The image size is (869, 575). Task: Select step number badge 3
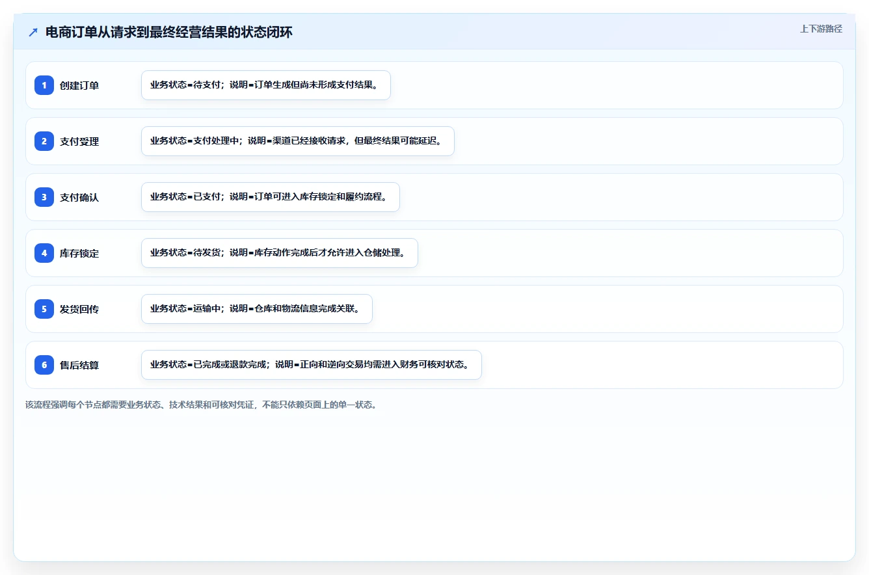[x=44, y=197]
